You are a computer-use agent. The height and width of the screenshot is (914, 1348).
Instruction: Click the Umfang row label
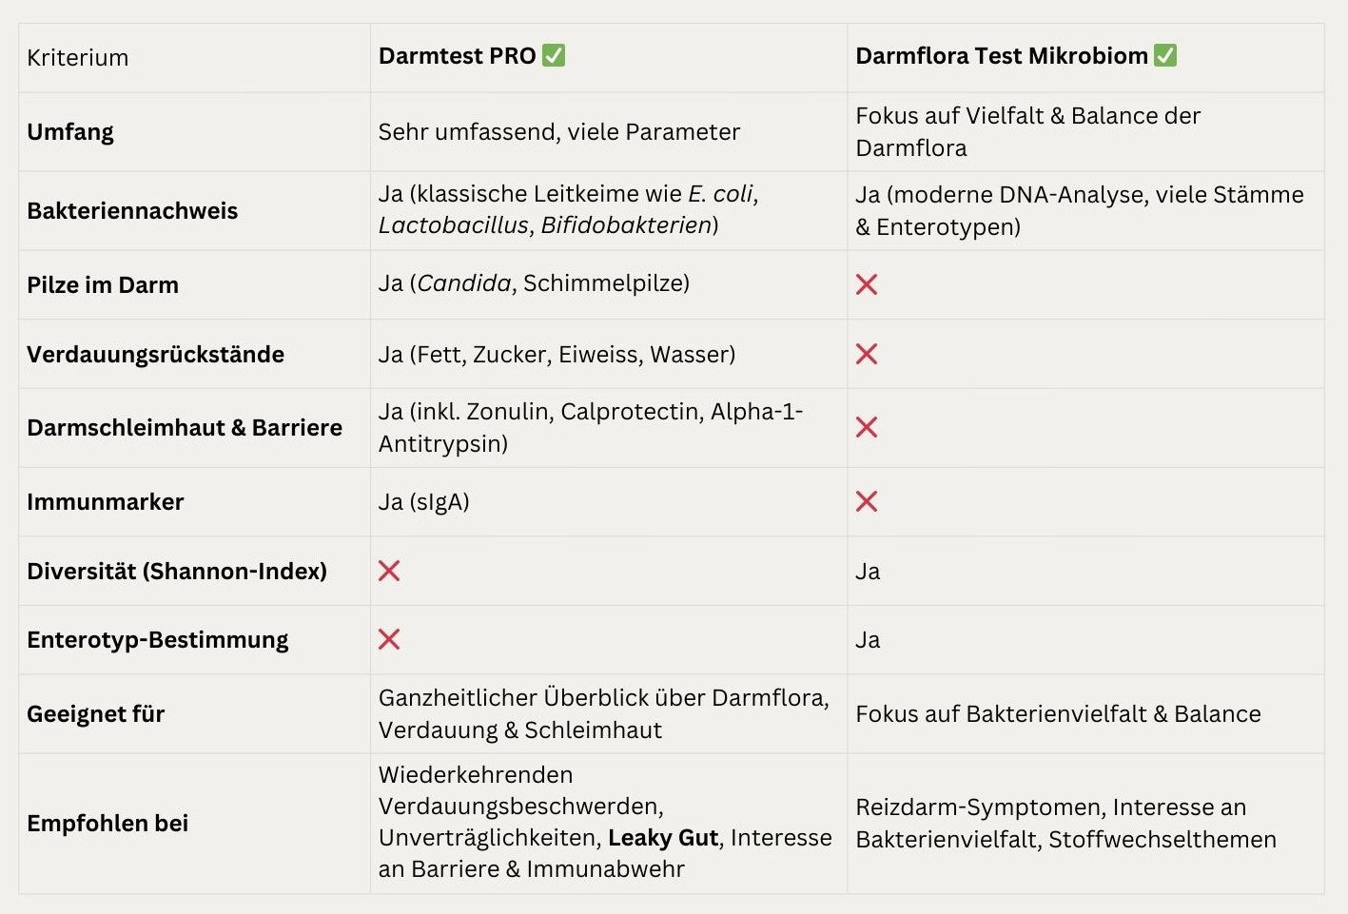point(70,132)
